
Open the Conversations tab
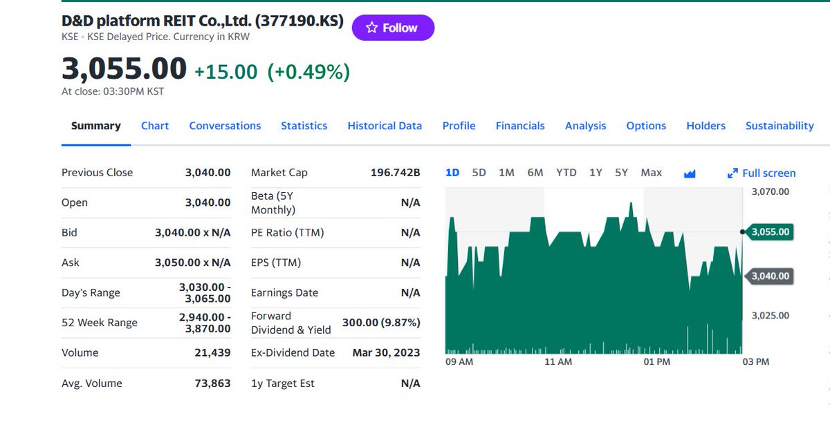coord(225,126)
